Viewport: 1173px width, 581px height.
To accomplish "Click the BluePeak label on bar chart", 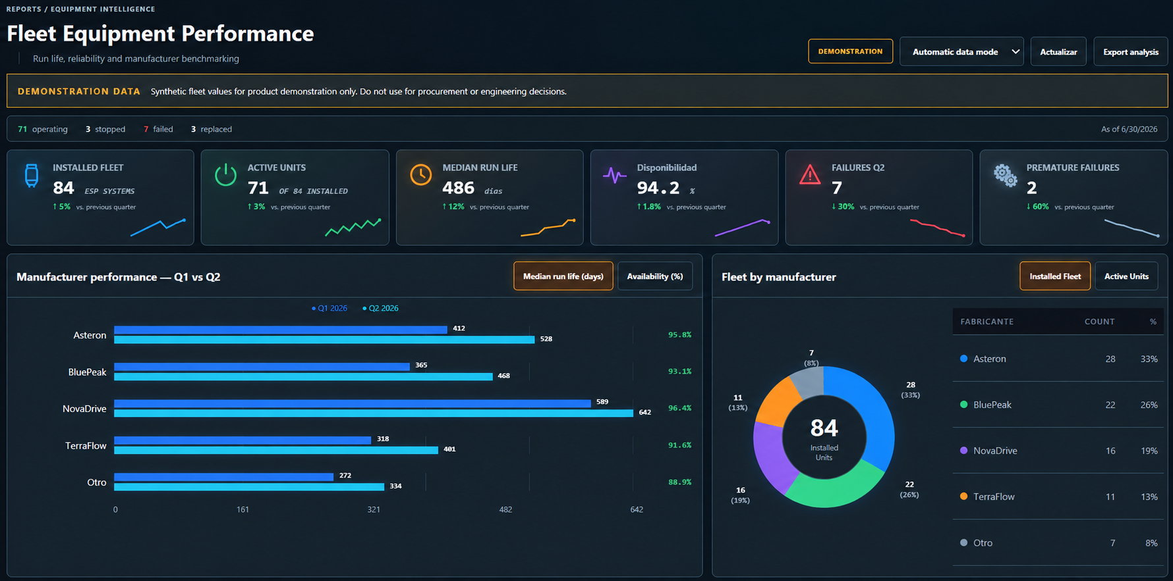I will [x=87, y=372].
